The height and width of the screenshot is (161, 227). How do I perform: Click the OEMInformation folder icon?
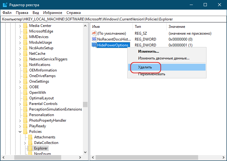click(25, 70)
